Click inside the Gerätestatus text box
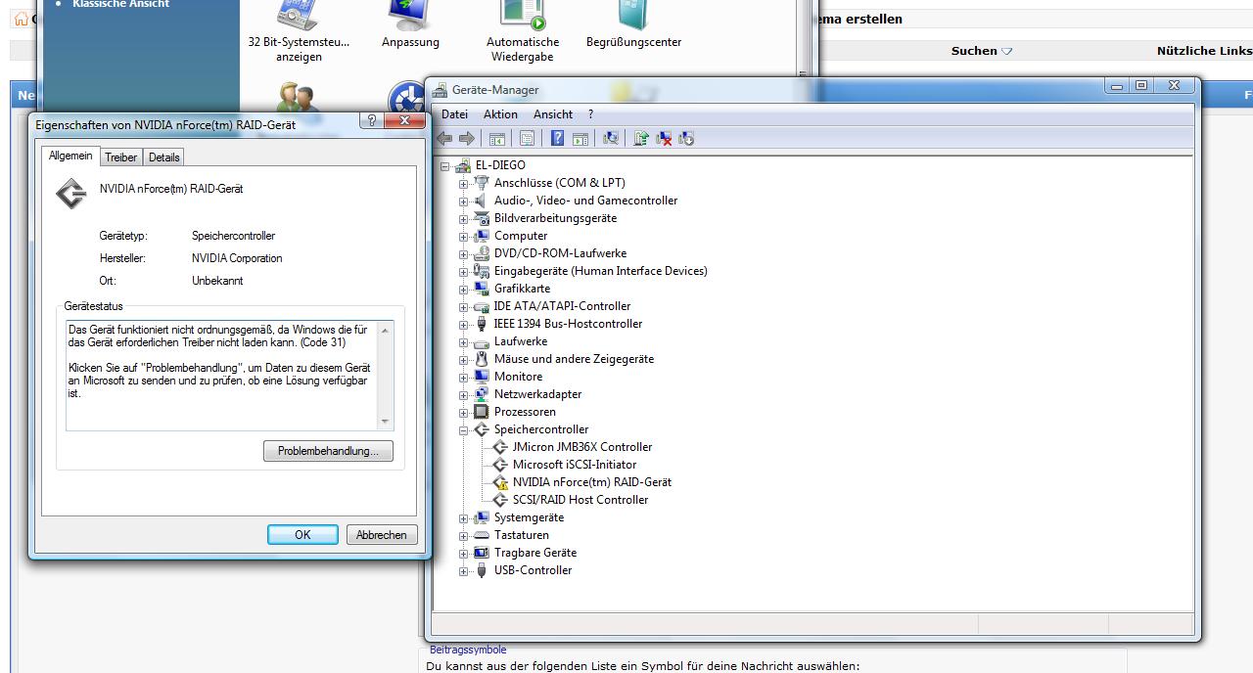1253x673 pixels. coord(222,376)
